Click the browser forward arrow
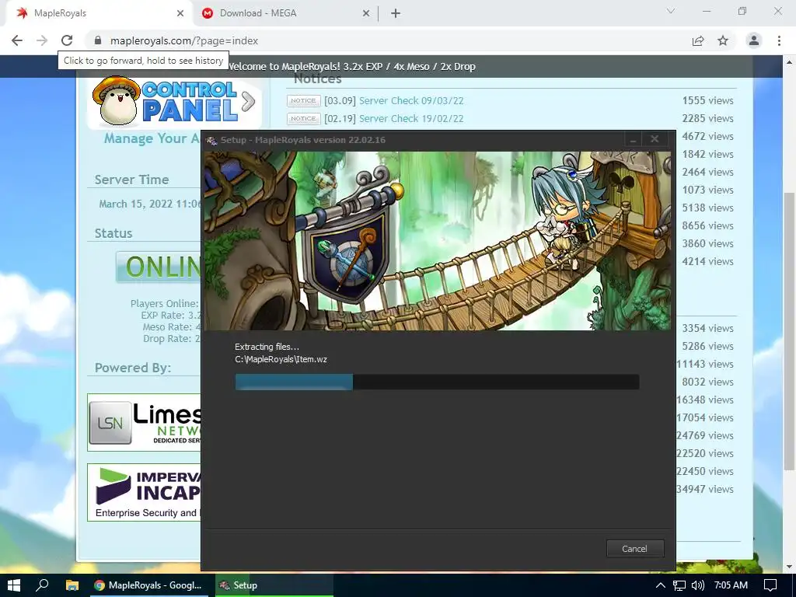Viewport: 796px width, 597px height. point(42,40)
